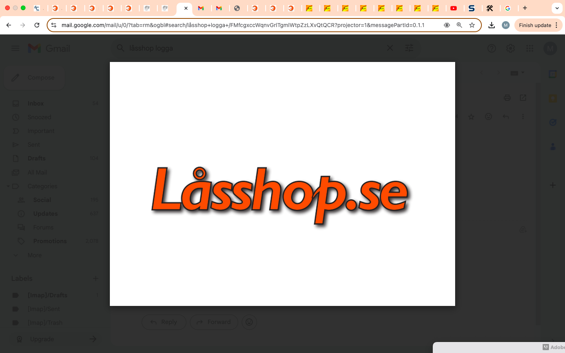Create a new label with plus

click(95, 278)
